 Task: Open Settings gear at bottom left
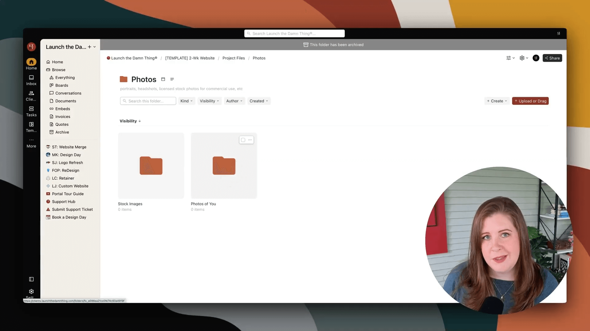coord(31,291)
